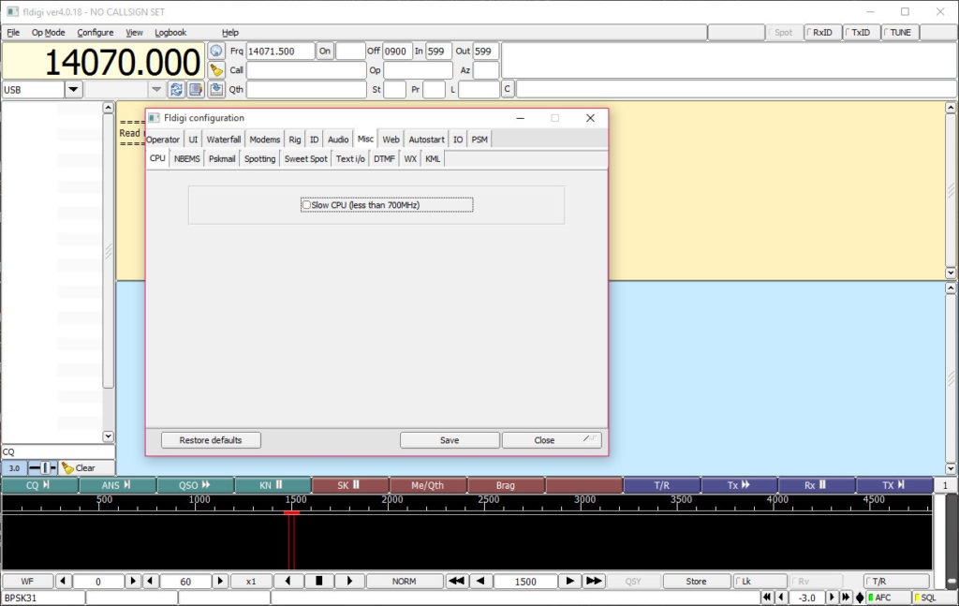The image size is (959, 606).
Task: Click the diamond indicator beside AFC
Action: (x=860, y=598)
